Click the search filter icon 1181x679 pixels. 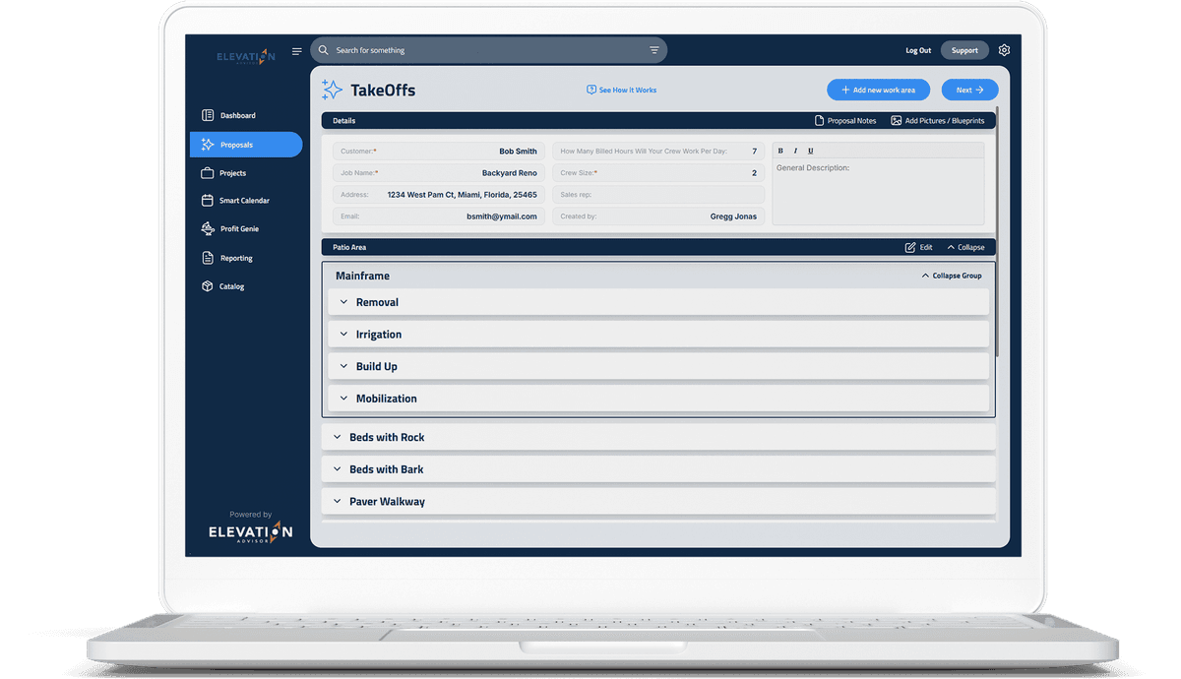[654, 50]
